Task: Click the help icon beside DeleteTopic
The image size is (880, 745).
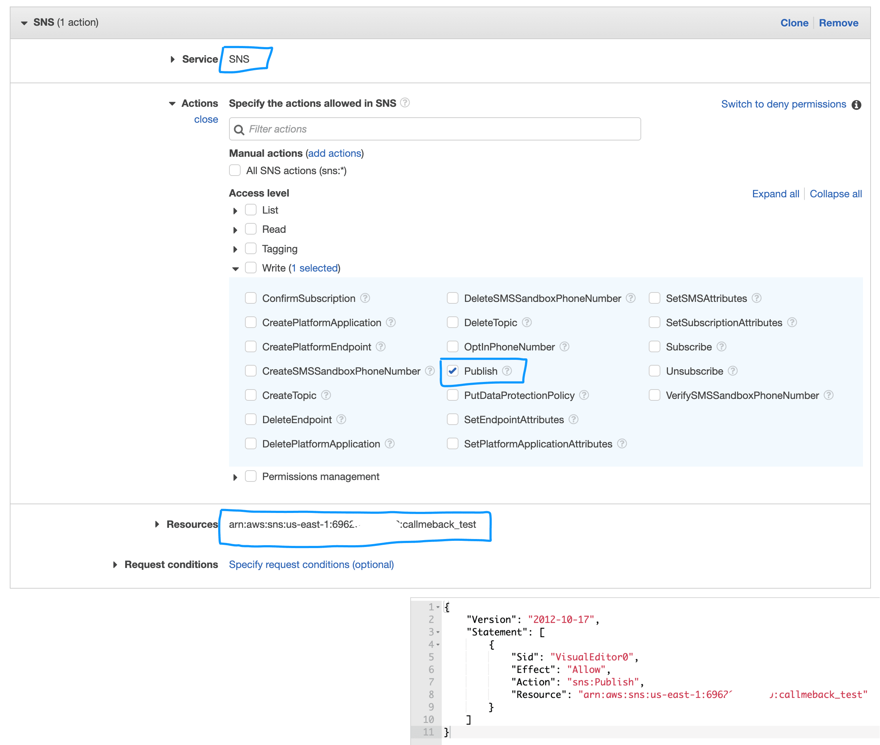Action: [527, 323]
